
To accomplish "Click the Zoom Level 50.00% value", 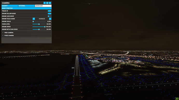I will pos(49,24).
